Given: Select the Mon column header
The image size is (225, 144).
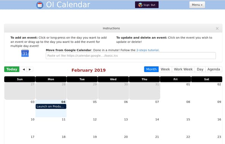Looking at the screenshot, I should pyautogui.click(x=51, y=79).
